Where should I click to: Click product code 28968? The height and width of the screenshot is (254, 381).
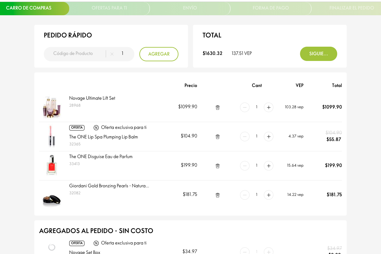(75, 105)
